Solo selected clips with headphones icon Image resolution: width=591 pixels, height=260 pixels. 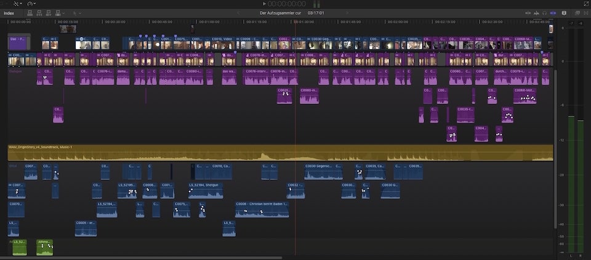pos(544,13)
